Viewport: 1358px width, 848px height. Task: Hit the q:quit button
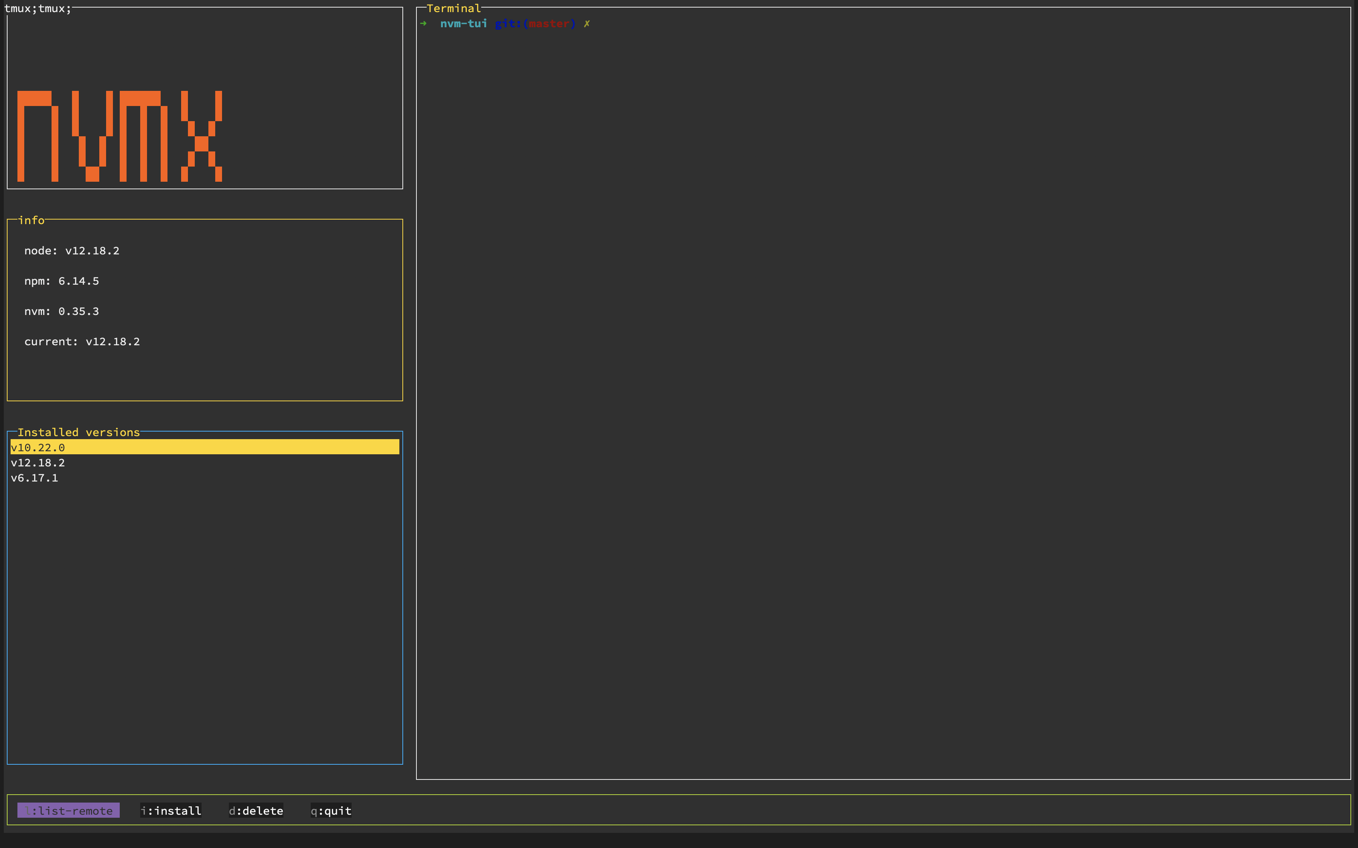pyautogui.click(x=331, y=811)
